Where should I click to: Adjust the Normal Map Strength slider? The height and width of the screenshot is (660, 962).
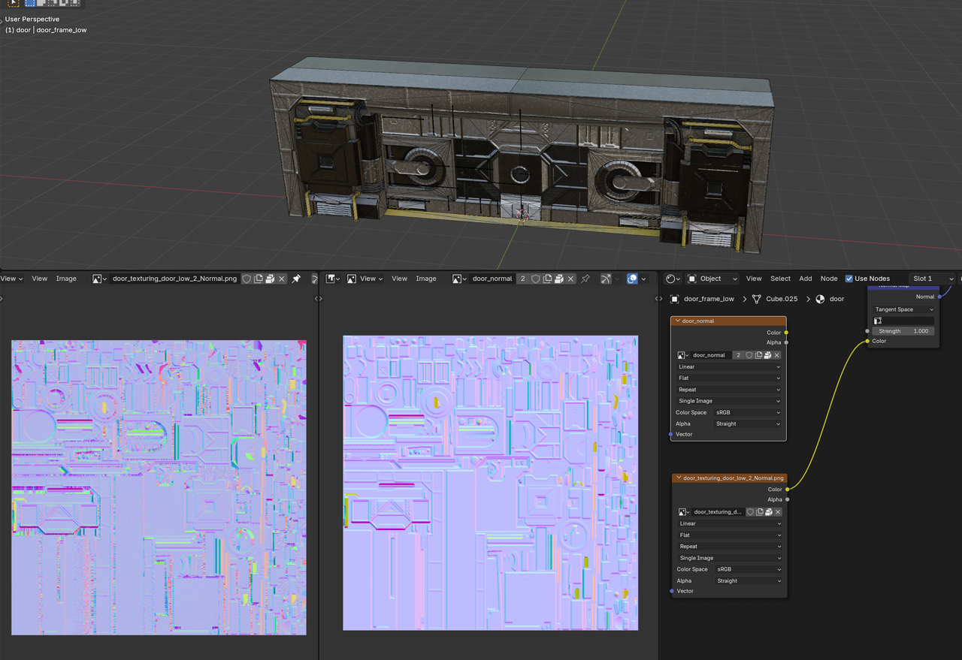904,331
